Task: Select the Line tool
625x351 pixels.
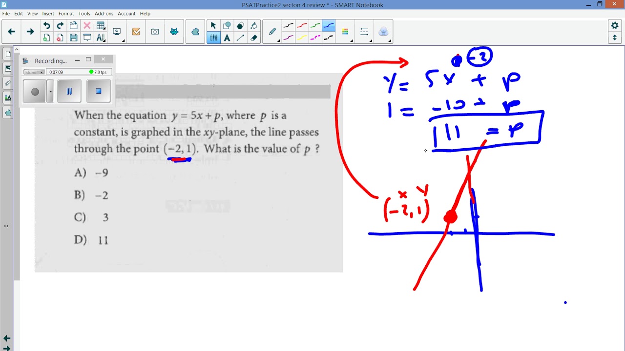Action: (240, 38)
